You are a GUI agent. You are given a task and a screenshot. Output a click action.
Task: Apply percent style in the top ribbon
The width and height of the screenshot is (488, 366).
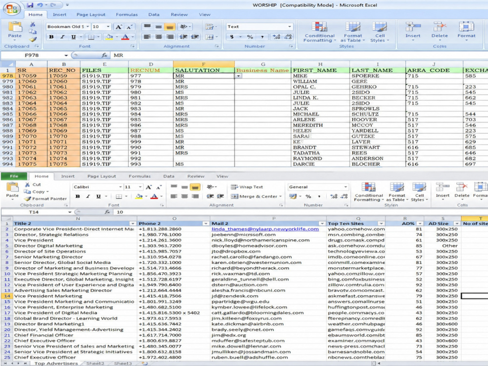[x=250, y=37]
